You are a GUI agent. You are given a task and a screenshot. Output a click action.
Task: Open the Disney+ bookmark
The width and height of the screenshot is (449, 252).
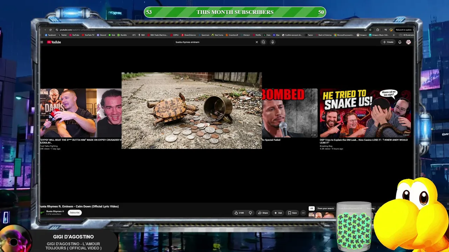[x=246, y=35]
